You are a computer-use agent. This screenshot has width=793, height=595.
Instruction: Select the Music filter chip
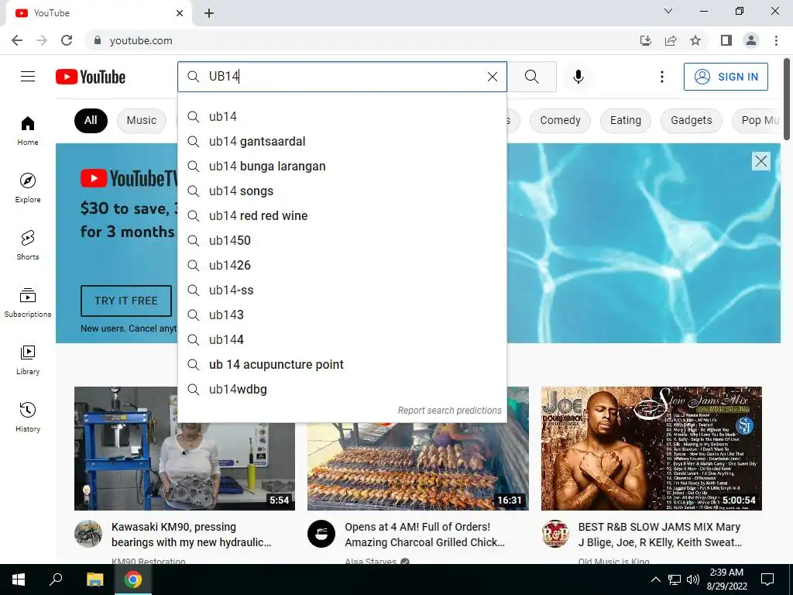pyautogui.click(x=142, y=120)
